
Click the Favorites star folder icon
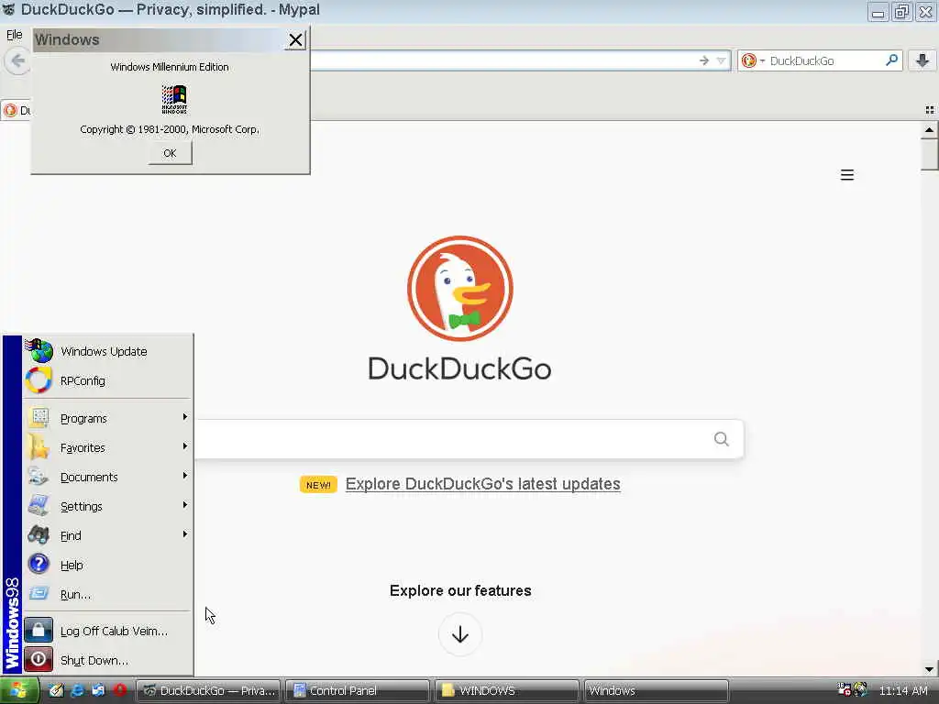click(x=39, y=446)
